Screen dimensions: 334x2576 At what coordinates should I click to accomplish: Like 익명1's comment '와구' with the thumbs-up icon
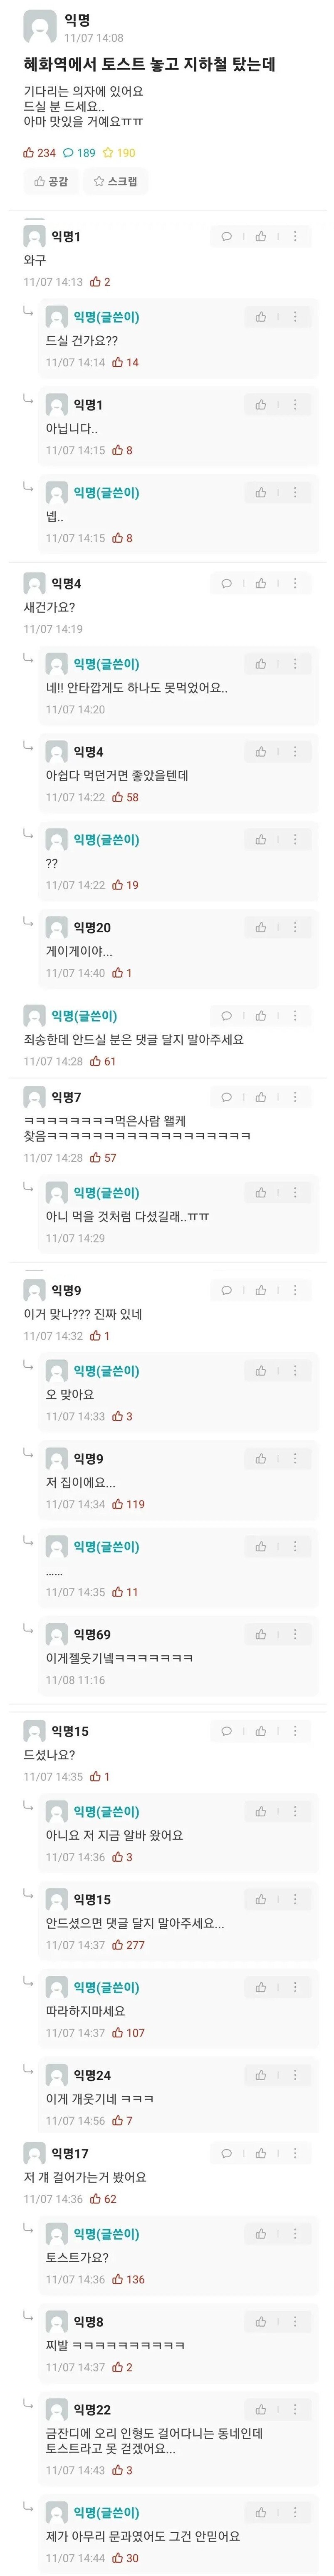point(260,237)
